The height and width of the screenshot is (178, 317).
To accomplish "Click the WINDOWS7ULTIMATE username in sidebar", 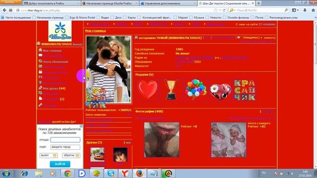I will [56, 44].
